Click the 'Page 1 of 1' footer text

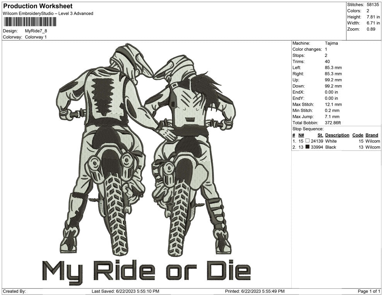pyautogui.click(x=369, y=291)
